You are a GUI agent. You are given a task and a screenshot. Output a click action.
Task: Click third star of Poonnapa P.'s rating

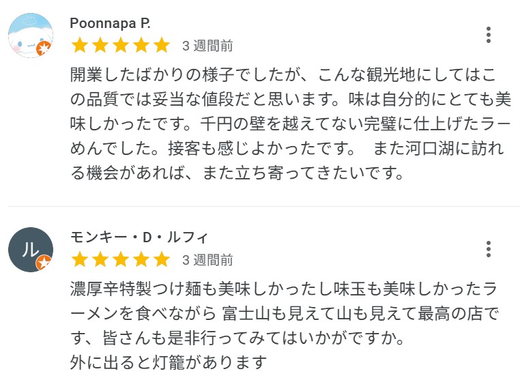tap(121, 46)
